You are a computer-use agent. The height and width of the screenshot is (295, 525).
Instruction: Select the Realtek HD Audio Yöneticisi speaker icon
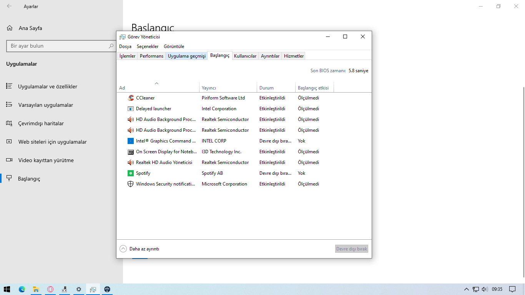click(131, 162)
